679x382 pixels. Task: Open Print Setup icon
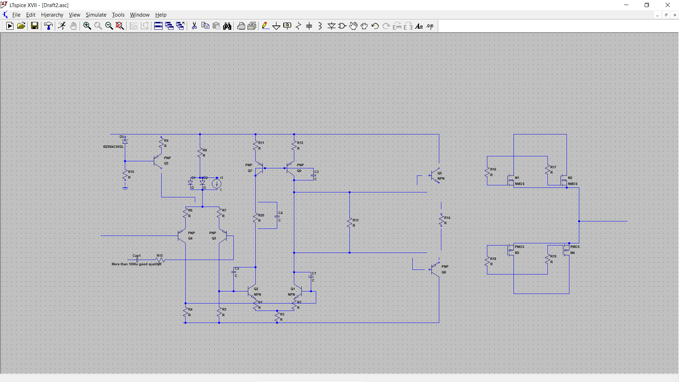tap(252, 26)
